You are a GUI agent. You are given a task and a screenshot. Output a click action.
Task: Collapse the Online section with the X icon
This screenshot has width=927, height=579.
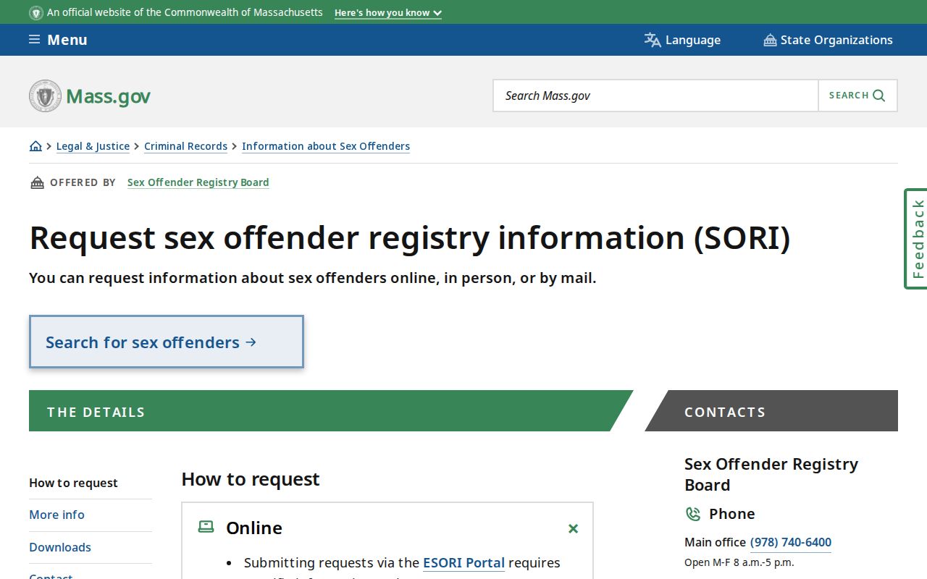point(573,528)
